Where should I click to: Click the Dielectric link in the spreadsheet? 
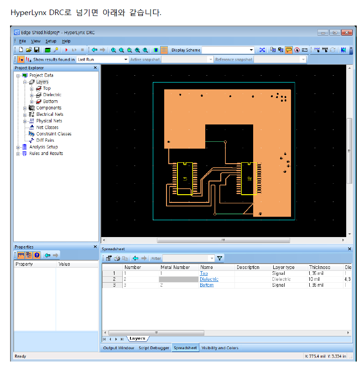pos(209,279)
